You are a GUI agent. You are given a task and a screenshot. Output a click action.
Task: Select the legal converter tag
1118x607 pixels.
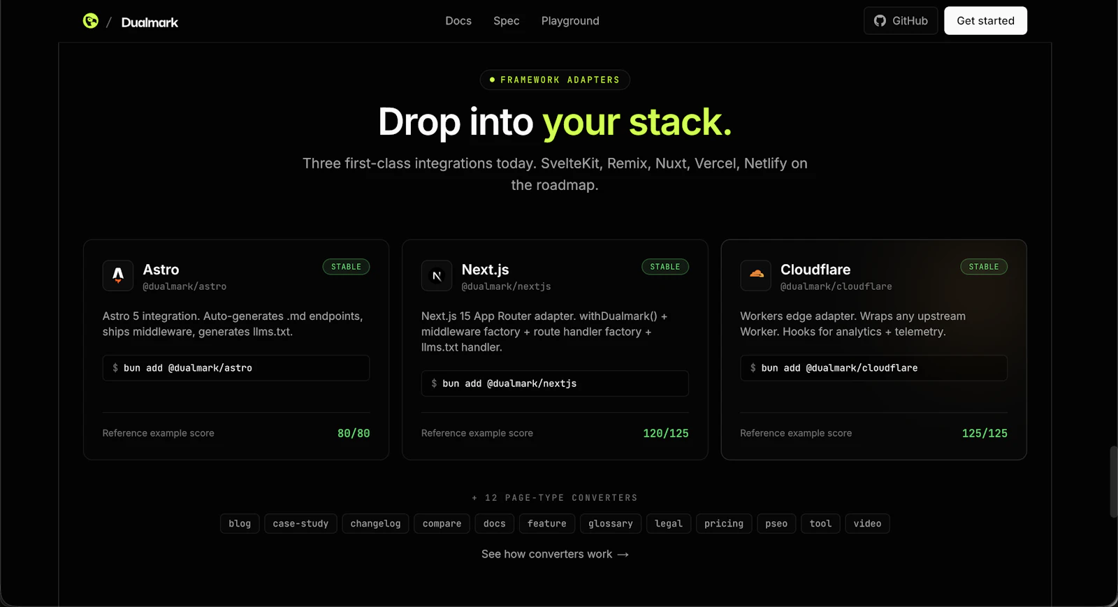tap(669, 524)
